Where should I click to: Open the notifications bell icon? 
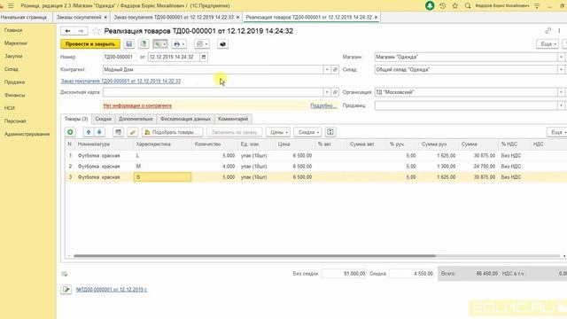[x=430, y=6]
